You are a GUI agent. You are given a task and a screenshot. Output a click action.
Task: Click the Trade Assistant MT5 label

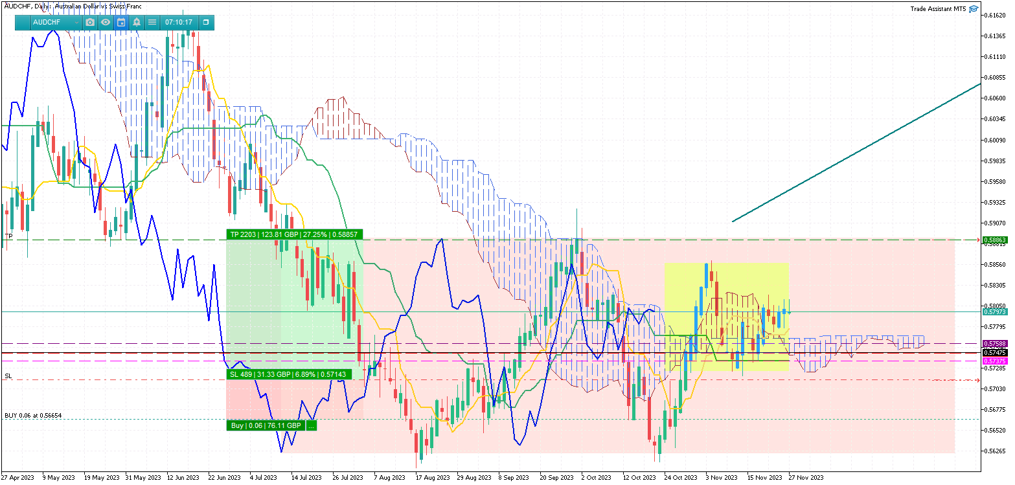tap(937, 9)
